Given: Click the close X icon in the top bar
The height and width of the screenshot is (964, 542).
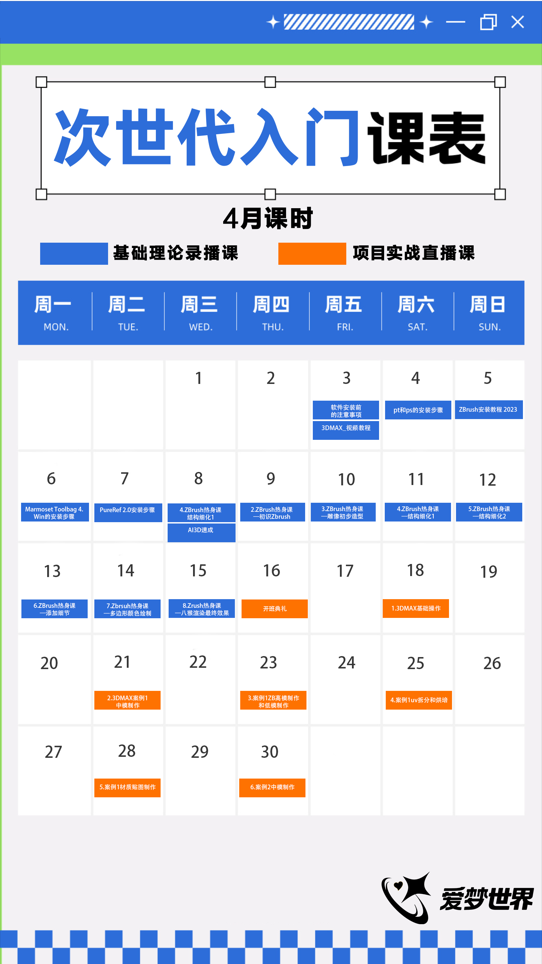Looking at the screenshot, I should 517,22.
